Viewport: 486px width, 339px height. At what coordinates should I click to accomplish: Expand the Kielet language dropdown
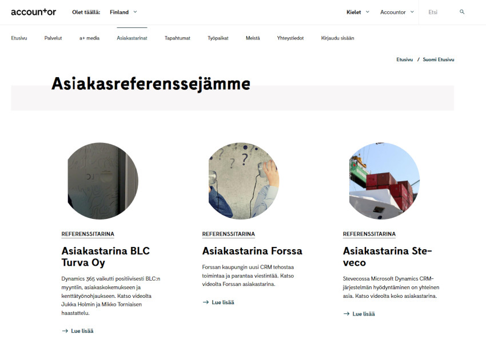pyautogui.click(x=358, y=12)
